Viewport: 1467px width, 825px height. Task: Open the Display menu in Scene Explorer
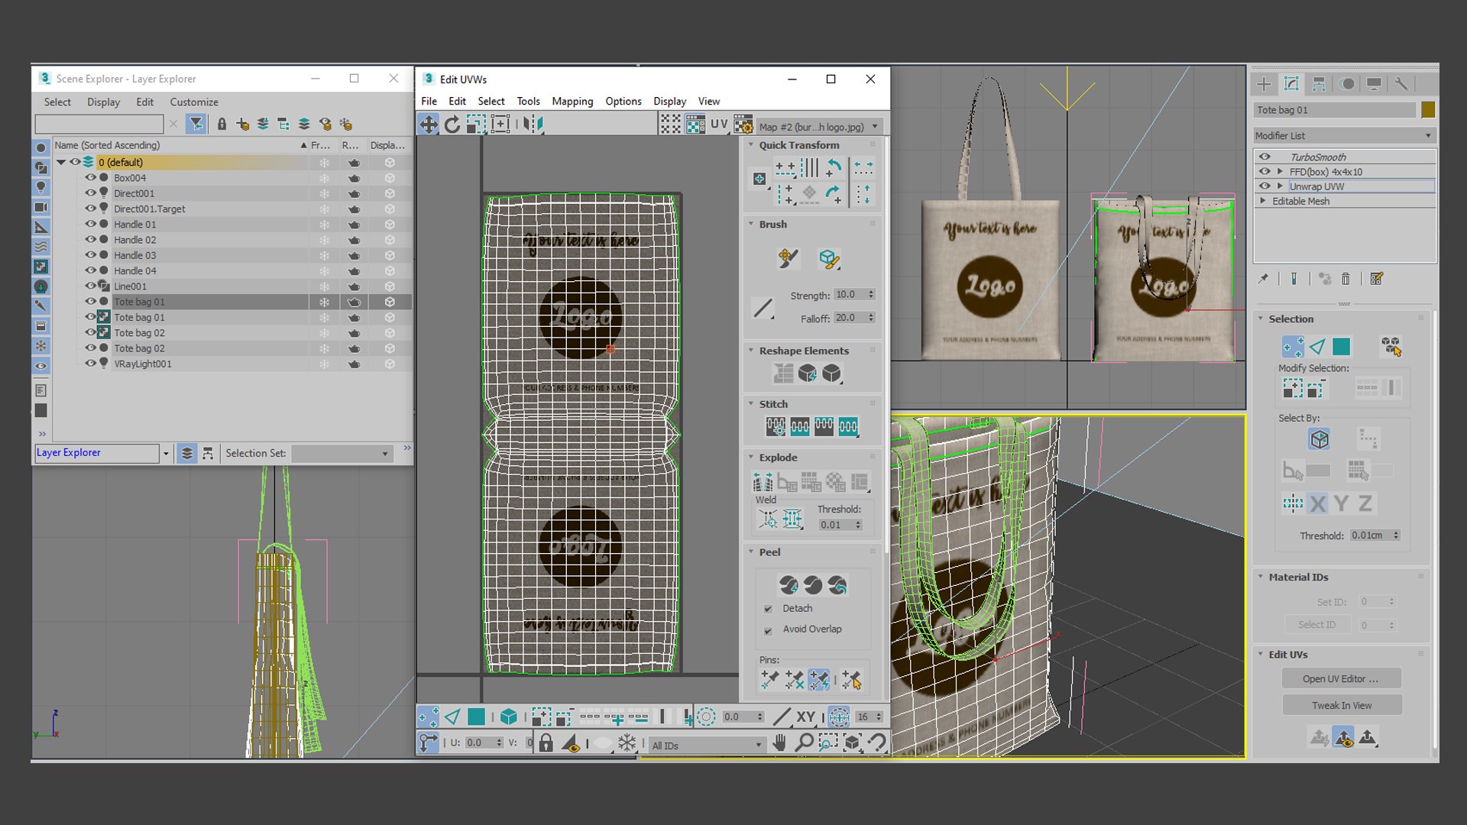point(104,102)
